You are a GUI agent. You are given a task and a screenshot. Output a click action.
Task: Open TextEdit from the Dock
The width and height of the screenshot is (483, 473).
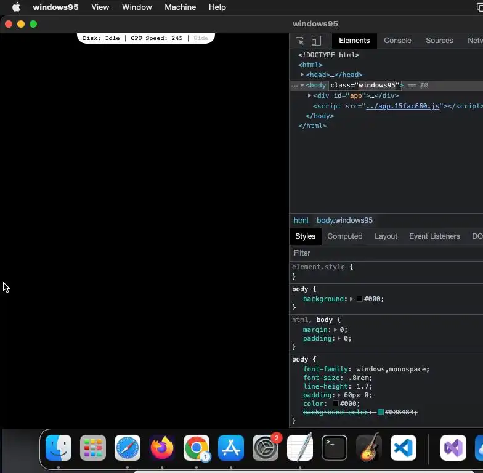coord(300,447)
